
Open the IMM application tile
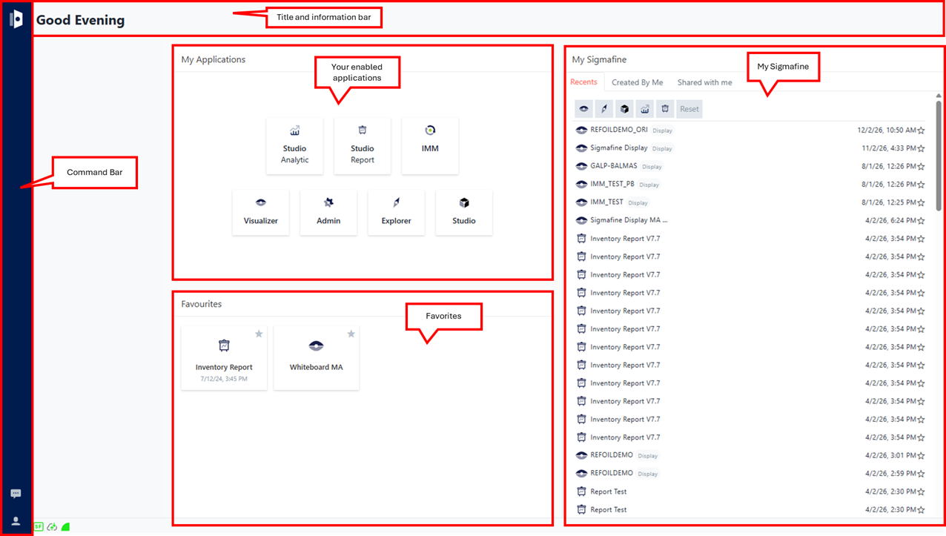[430, 146]
